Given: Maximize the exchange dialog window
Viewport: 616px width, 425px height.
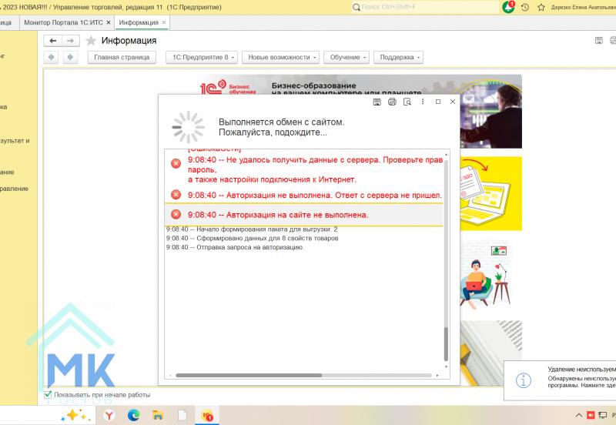Looking at the screenshot, I should pyautogui.click(x=438, y=102).
